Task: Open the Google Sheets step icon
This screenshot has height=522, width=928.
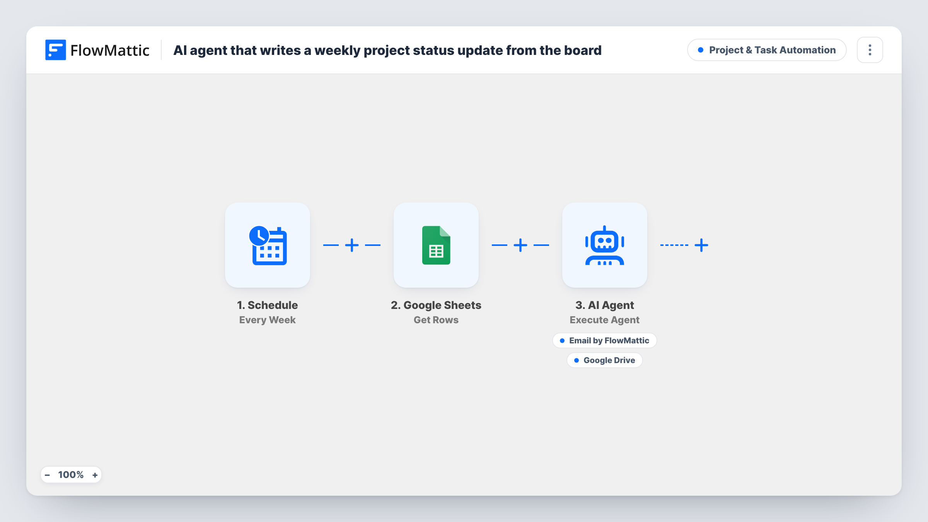Action: 436,245
